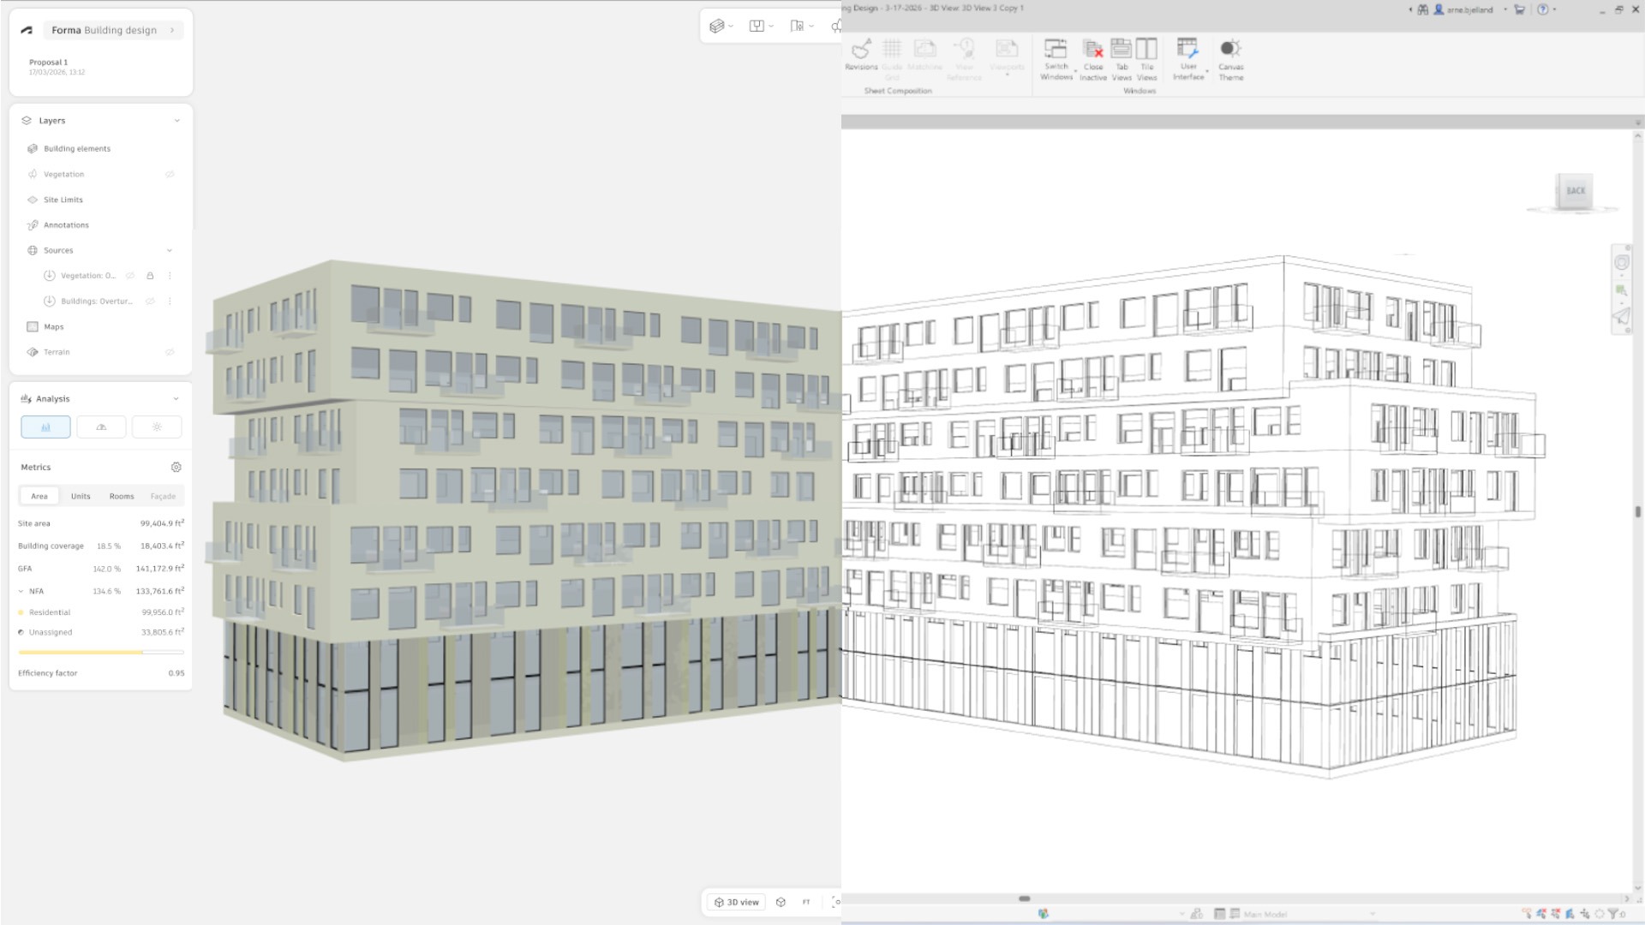Toggle the Terrain layer visibility

coord(170,352)
